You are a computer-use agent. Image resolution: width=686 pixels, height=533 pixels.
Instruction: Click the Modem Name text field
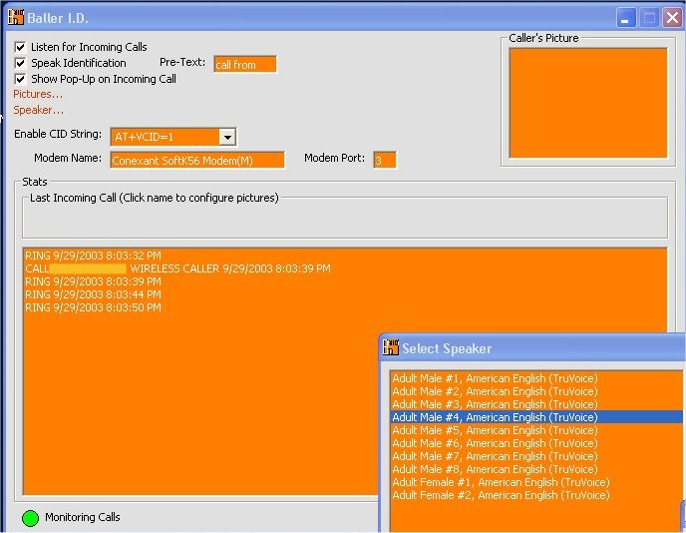tap(197, 160)
